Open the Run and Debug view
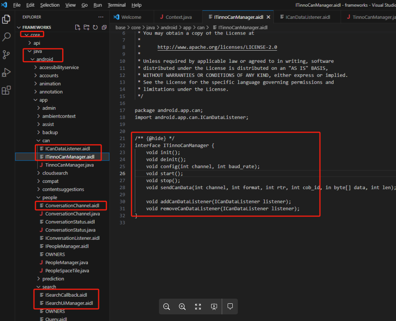The width and height of the screenshot is (396, 321). pyautogui.click(x=6, y=73)
